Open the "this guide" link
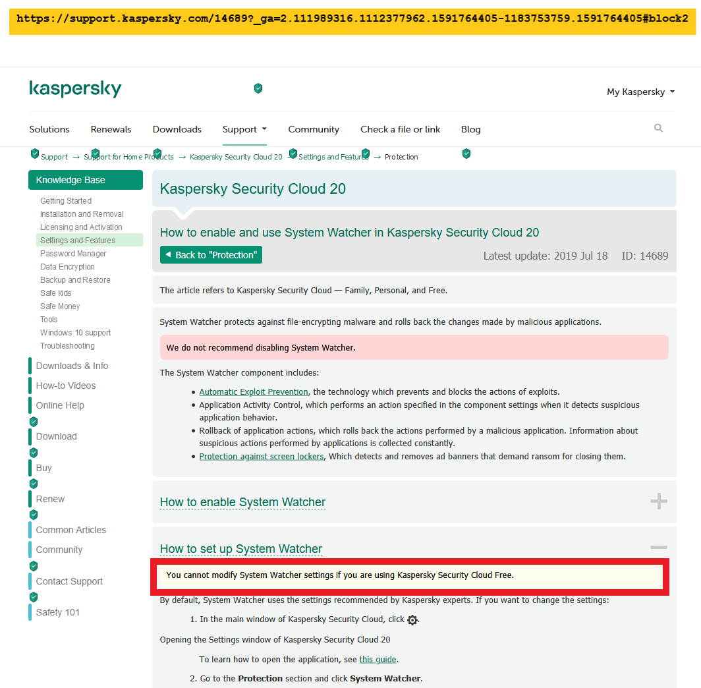This screenshot has width=701, height=688. 378,660
